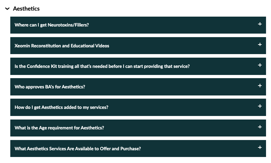Open the "Where can I get Neurotoxins/Fillers?" question text
This screenshot has width=271, height=163.
coord(52,25)
